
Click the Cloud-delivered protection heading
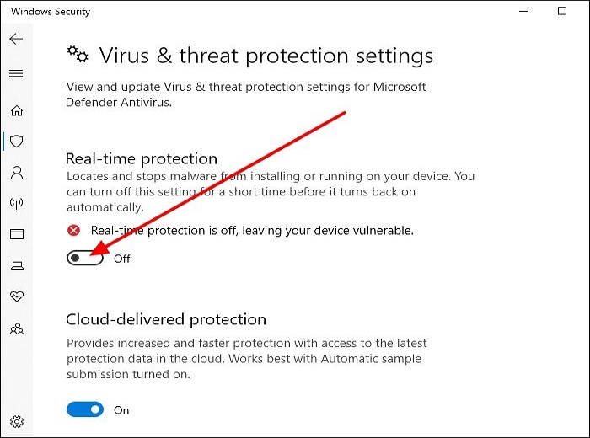166,319
